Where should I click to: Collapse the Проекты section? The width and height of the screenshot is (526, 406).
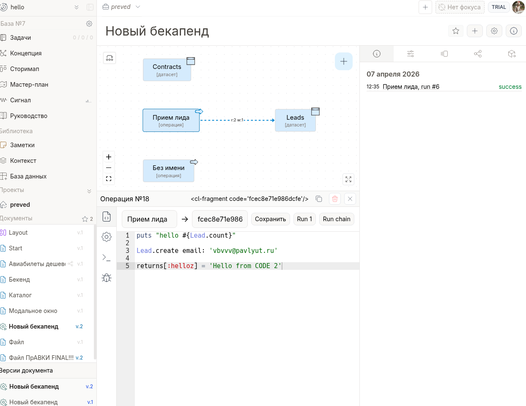[89, 191]
